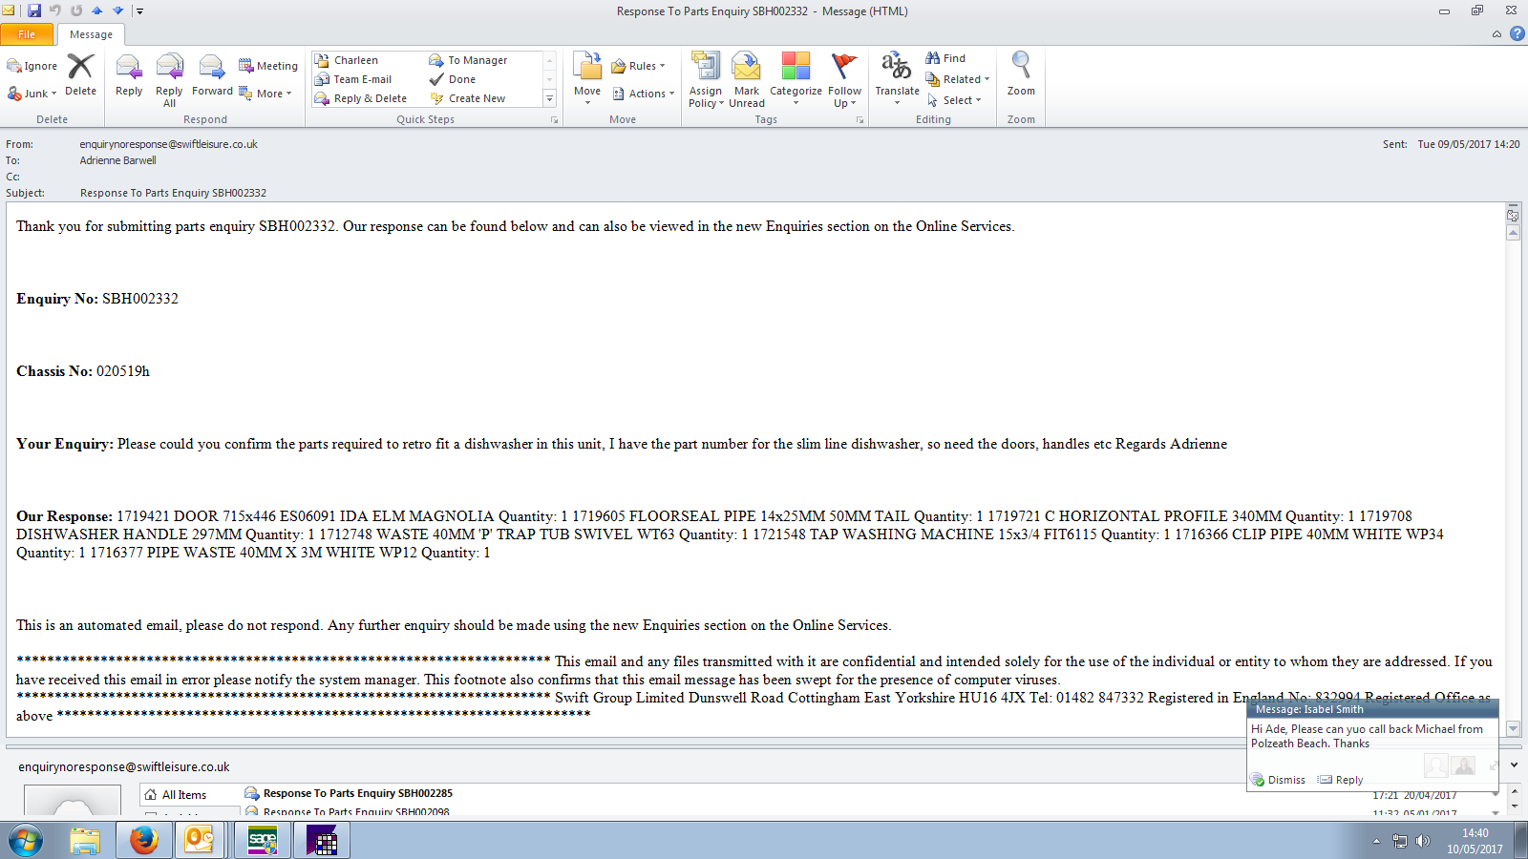Click enquirynoresponse@swiftleisure.co.uk in the People Pane
1528x859 pixels.
[124, 766]
